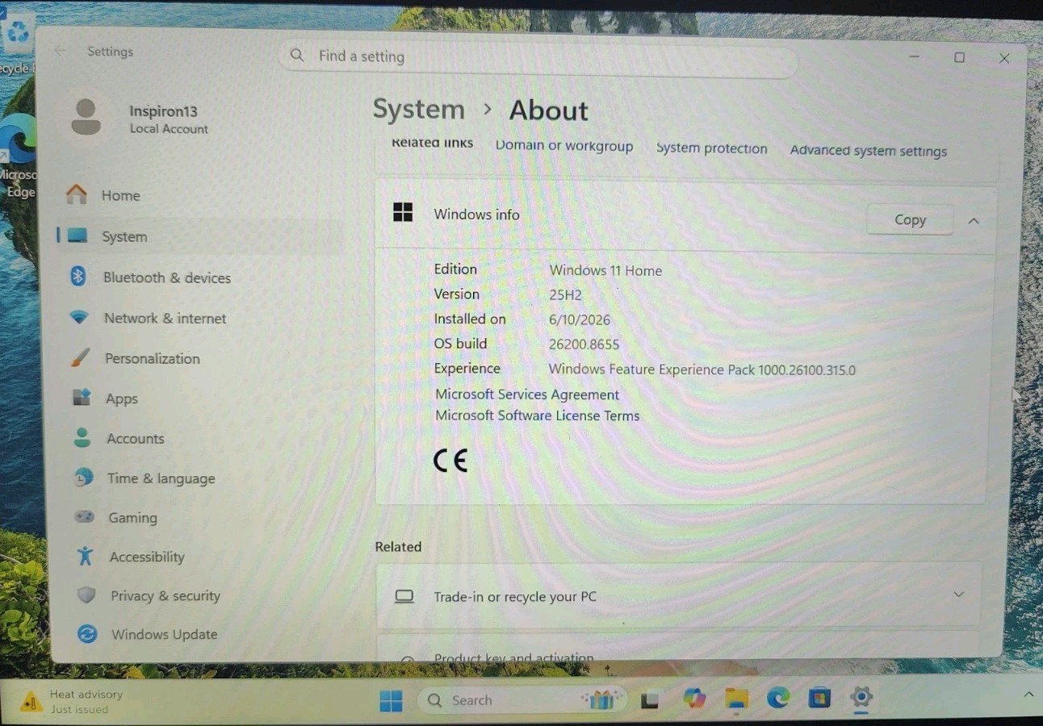1043x726 pixels.
Task: Click the taskbar Search box
Action: pos(521,699)
